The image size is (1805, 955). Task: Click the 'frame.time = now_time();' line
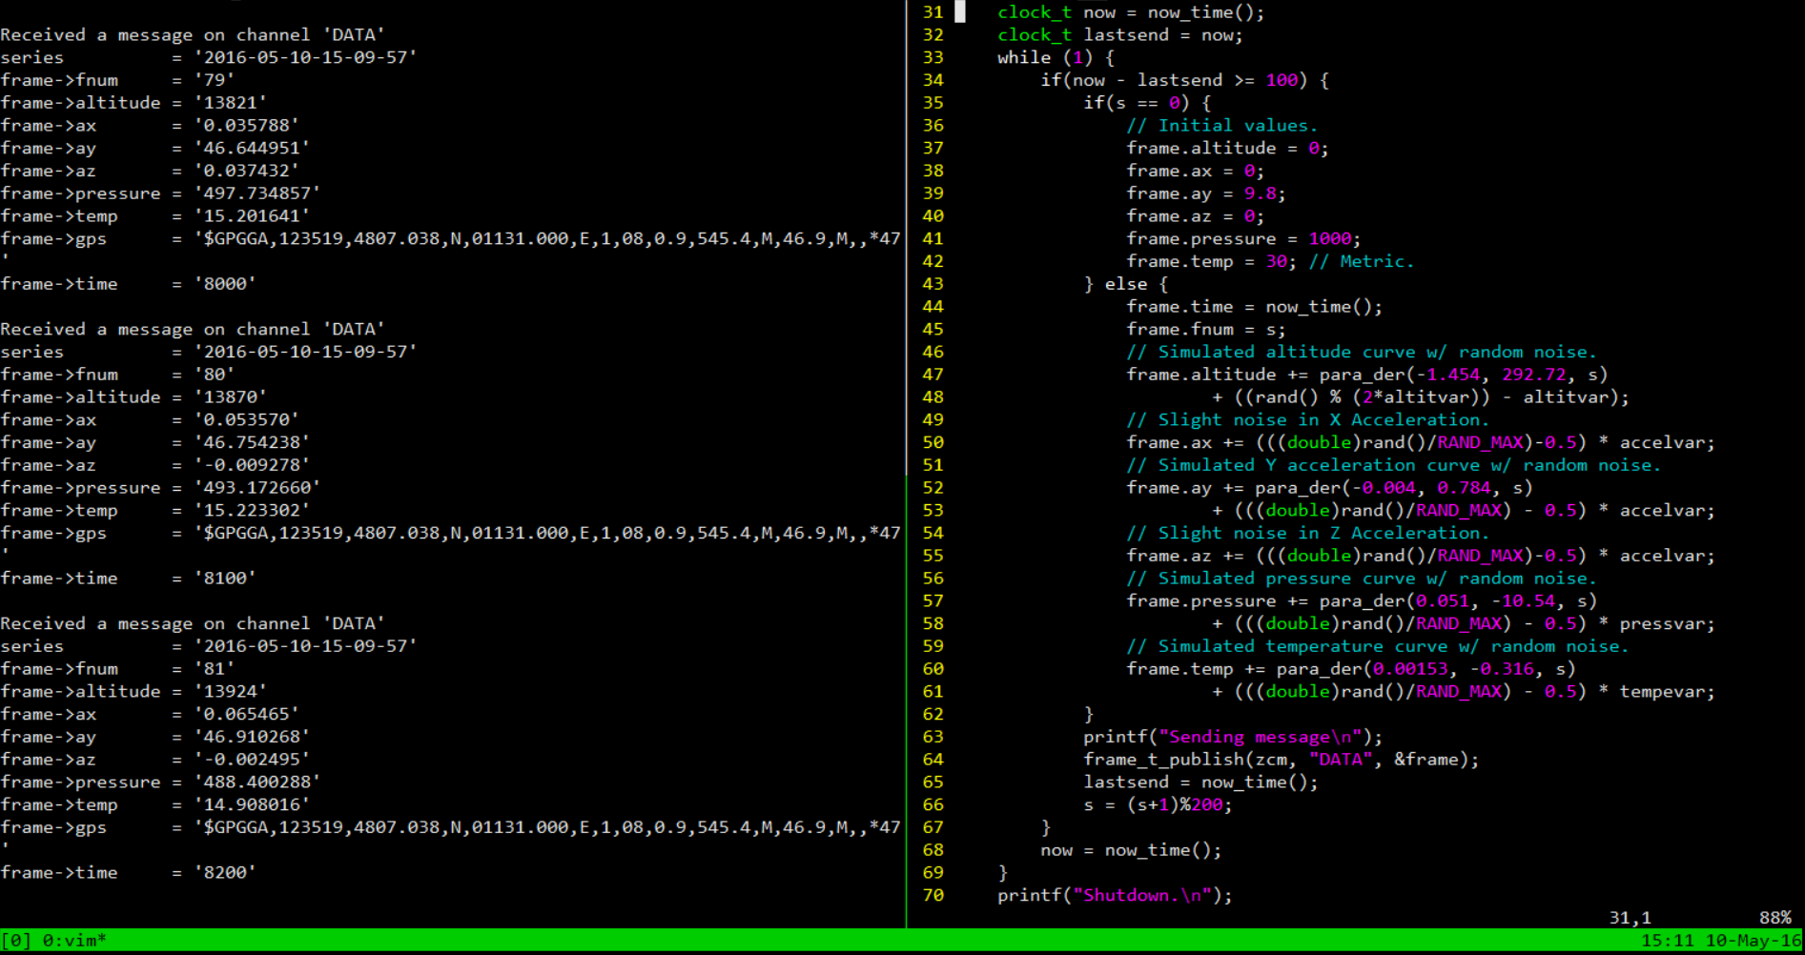(1254, 307)
